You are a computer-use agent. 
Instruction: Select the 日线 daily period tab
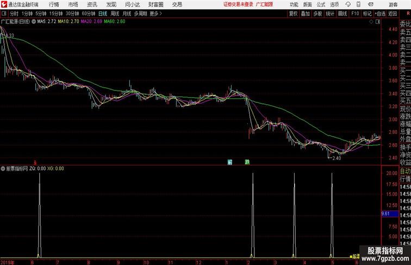103,14
